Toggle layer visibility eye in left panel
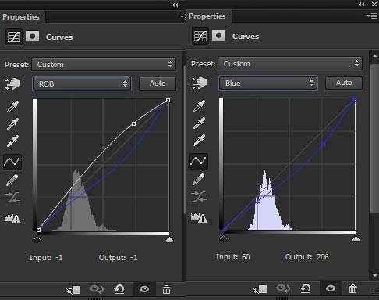 [144, 289]
